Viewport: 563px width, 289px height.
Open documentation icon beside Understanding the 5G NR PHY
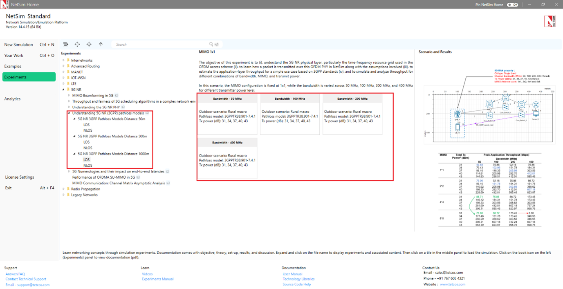pyautogui.click(x=123, y=107)
